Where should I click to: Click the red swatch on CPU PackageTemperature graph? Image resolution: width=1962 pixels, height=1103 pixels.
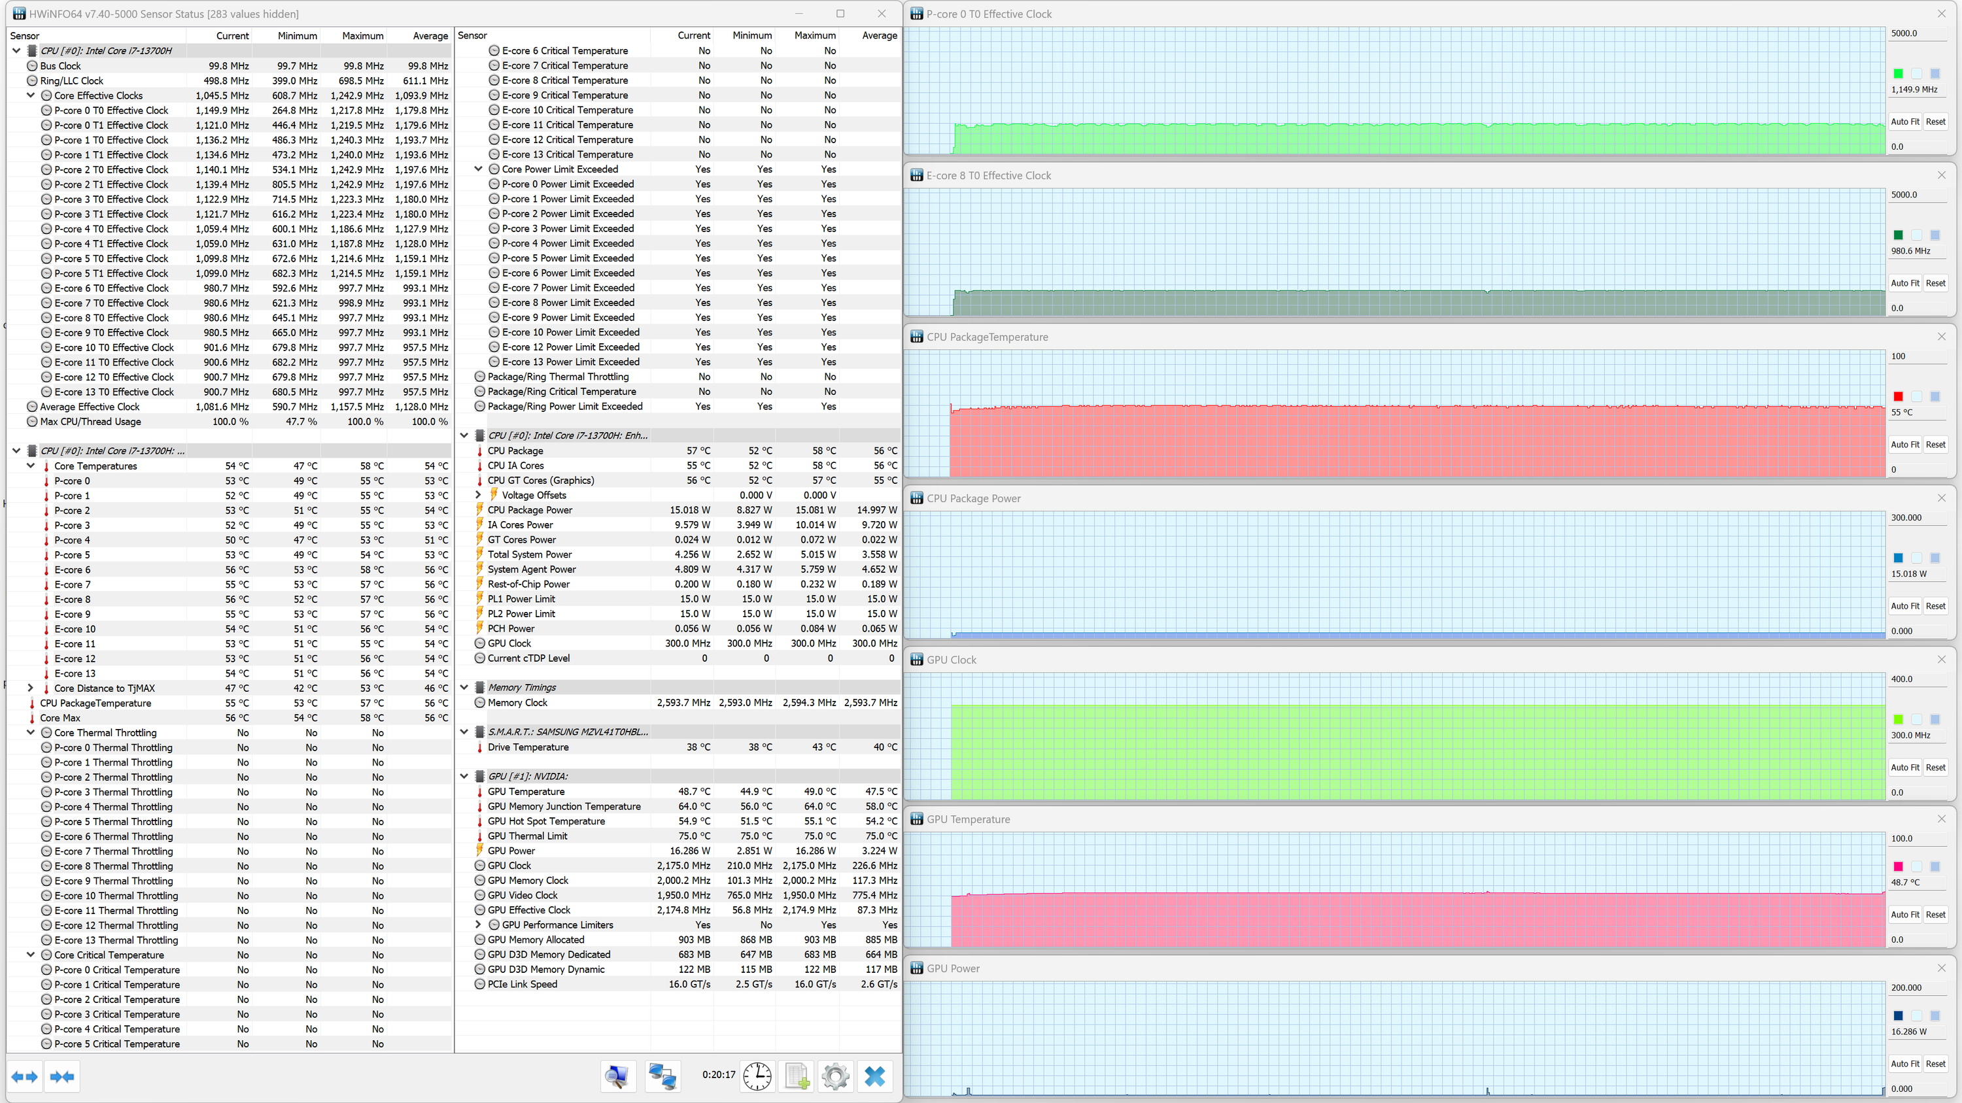1898,397
